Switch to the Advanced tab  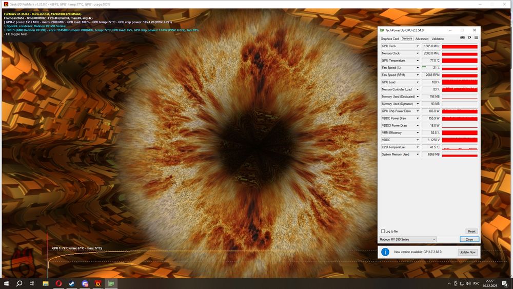tap(422, 38)
